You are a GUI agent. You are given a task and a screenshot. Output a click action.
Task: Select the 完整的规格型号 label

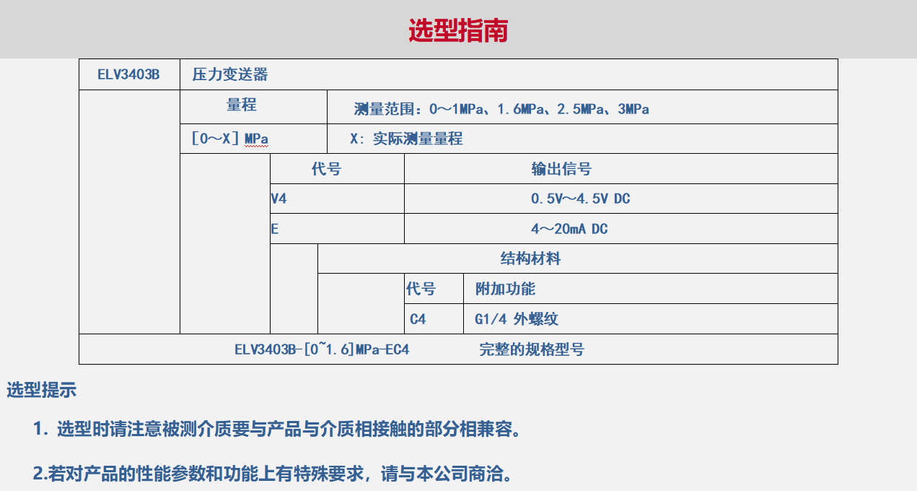pyautogui.click(x=532, y=349)
